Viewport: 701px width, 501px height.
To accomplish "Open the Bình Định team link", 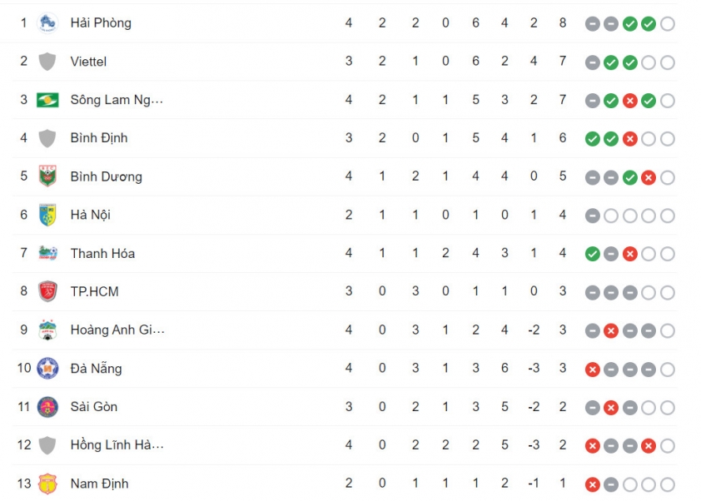I will point(99,138).
